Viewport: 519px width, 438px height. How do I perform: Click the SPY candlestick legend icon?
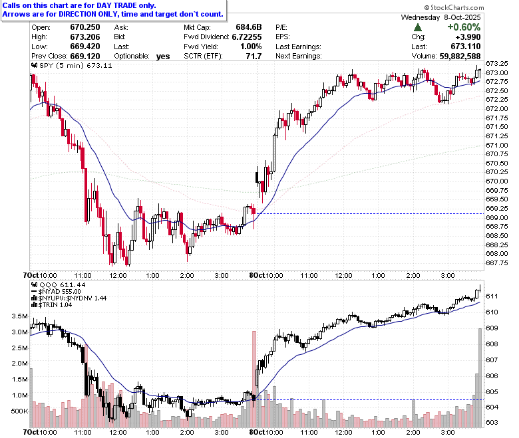click(34, 65)
